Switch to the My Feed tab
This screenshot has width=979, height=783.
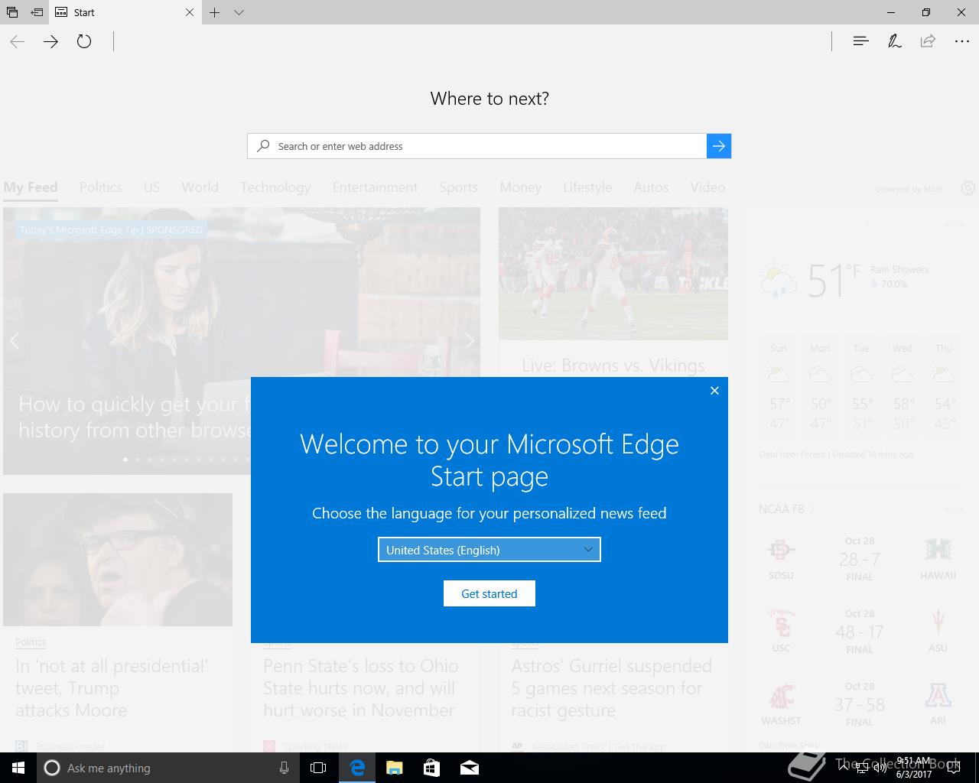pyautogui.click(x=31, y=187)
